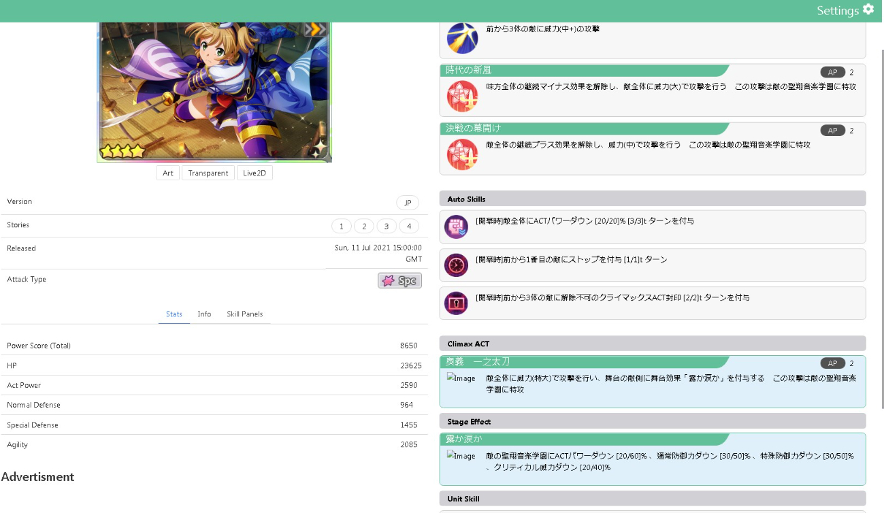Switch to the Stats tab
The image size is (884, 513).
[174, 314]
